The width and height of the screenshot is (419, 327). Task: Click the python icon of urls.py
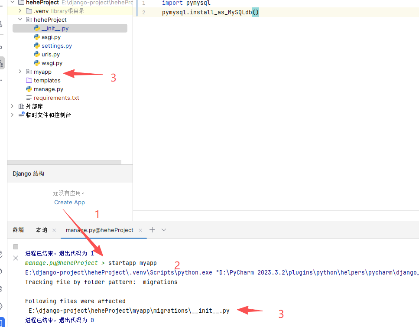pyautogui.click(x=36, y=54)
